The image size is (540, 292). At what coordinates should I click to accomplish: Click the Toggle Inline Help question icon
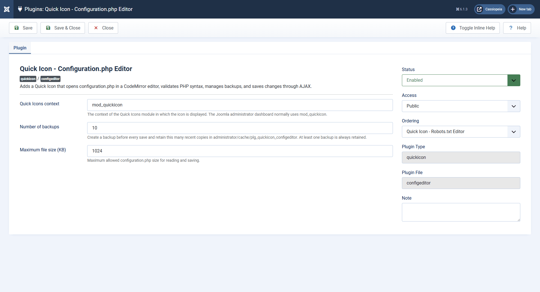(453, 28)
